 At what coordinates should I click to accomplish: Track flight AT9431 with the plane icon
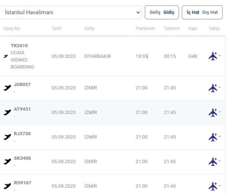pos(213,112)
